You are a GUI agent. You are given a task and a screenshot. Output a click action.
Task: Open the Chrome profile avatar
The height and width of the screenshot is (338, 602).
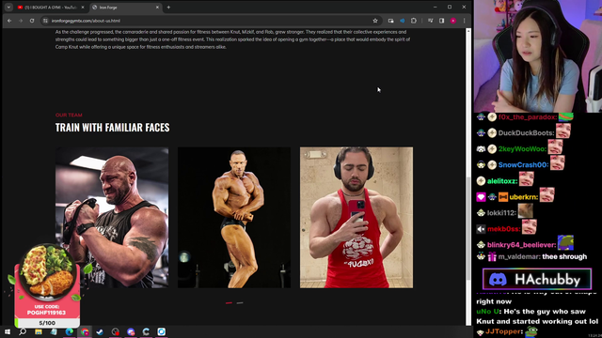453,21
